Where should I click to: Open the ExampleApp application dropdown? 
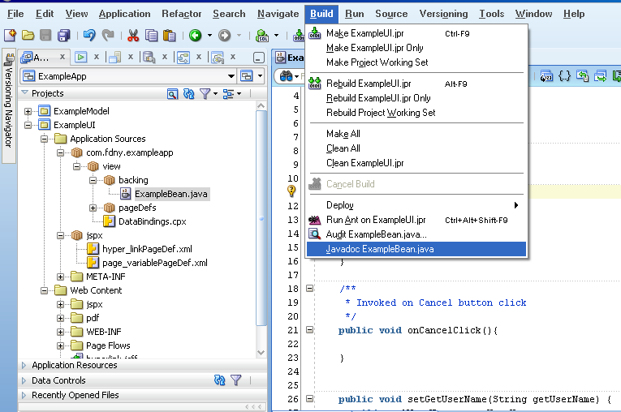(231, 76)
